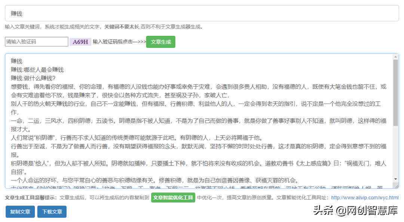Click the blue 复制文章 button
This screenshot has height=222, width=404.
click(x=20, y=212)
